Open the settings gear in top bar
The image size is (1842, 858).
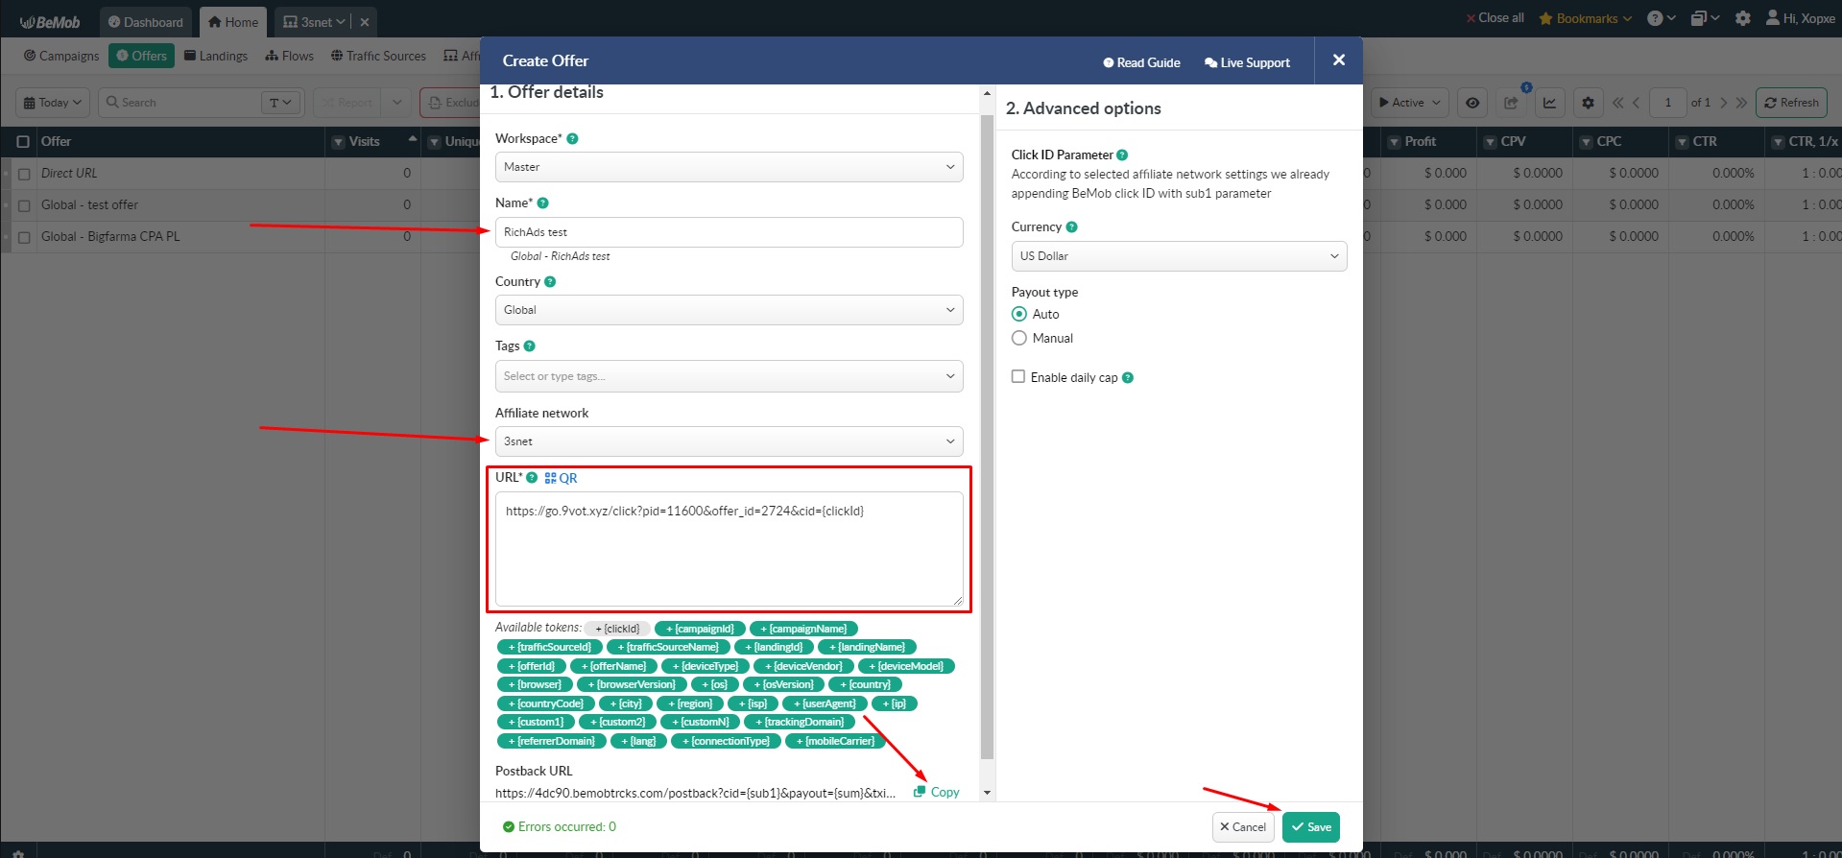[x=1743, y=18]
